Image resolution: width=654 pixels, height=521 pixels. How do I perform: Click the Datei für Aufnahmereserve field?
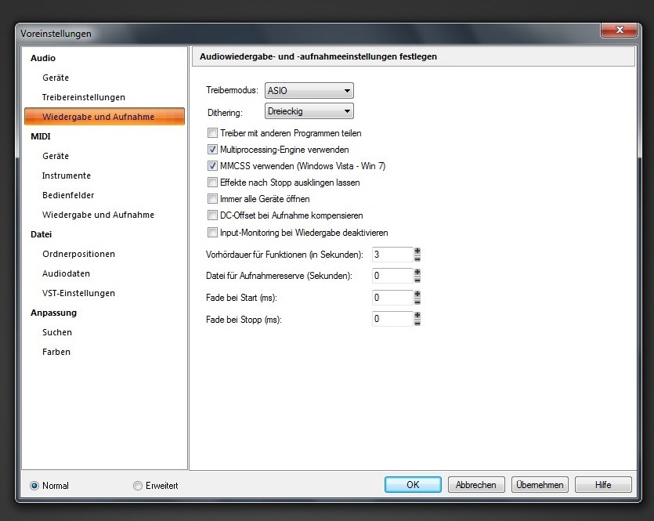click(392, 276)
